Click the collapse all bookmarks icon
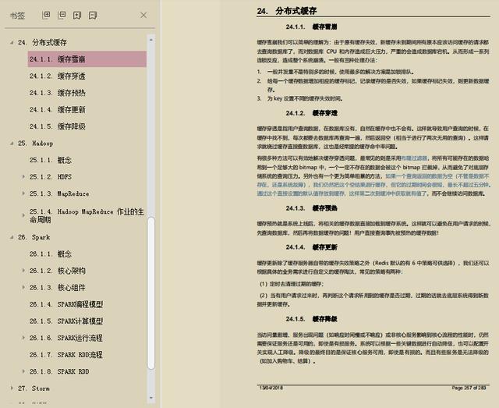 (62, 15)
